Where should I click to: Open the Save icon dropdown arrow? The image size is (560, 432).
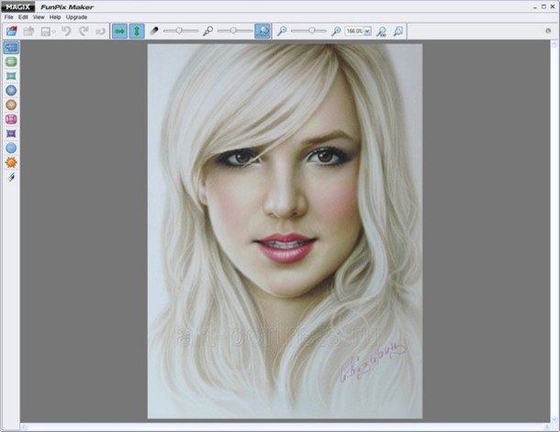pyautogui.click(x=55, y=31)
